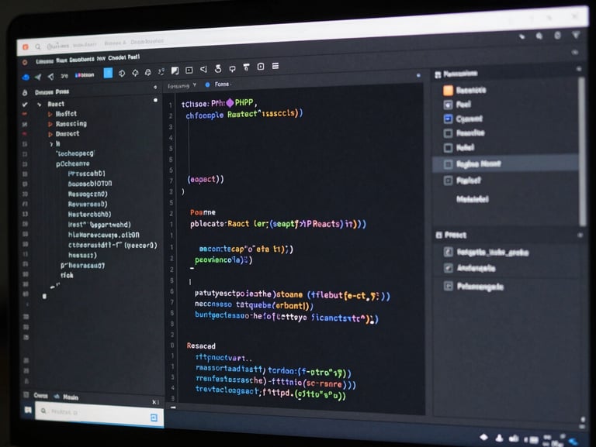Collapse the 'React' root tree node
This screenshot has height=447, width=596.
tap(39, 105)
